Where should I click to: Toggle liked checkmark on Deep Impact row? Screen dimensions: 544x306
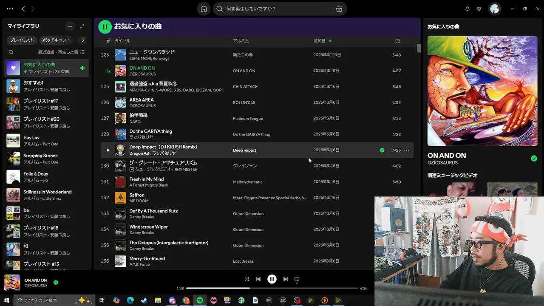click(x=382, y=150)
